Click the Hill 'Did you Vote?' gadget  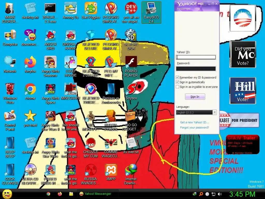coord(243,91)
